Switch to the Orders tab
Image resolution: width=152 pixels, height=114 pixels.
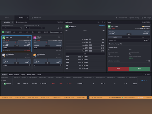[x=23, y=75]
